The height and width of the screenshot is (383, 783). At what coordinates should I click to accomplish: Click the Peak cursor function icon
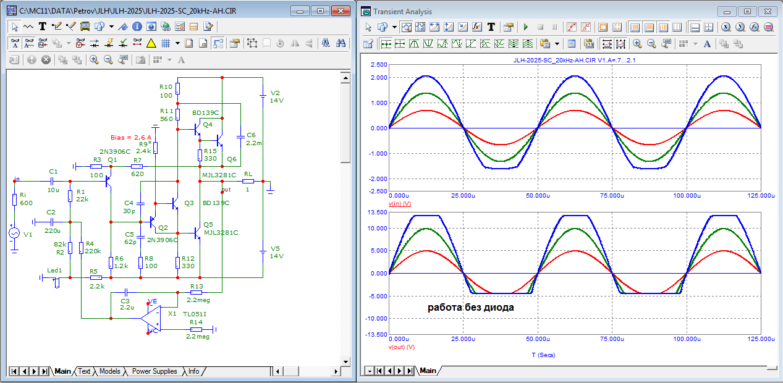point(413,44)
